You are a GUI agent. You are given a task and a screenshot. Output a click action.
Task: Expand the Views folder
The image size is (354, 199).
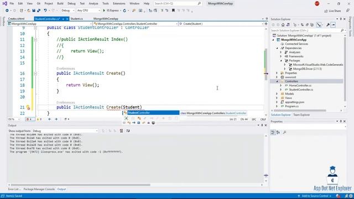277,98
